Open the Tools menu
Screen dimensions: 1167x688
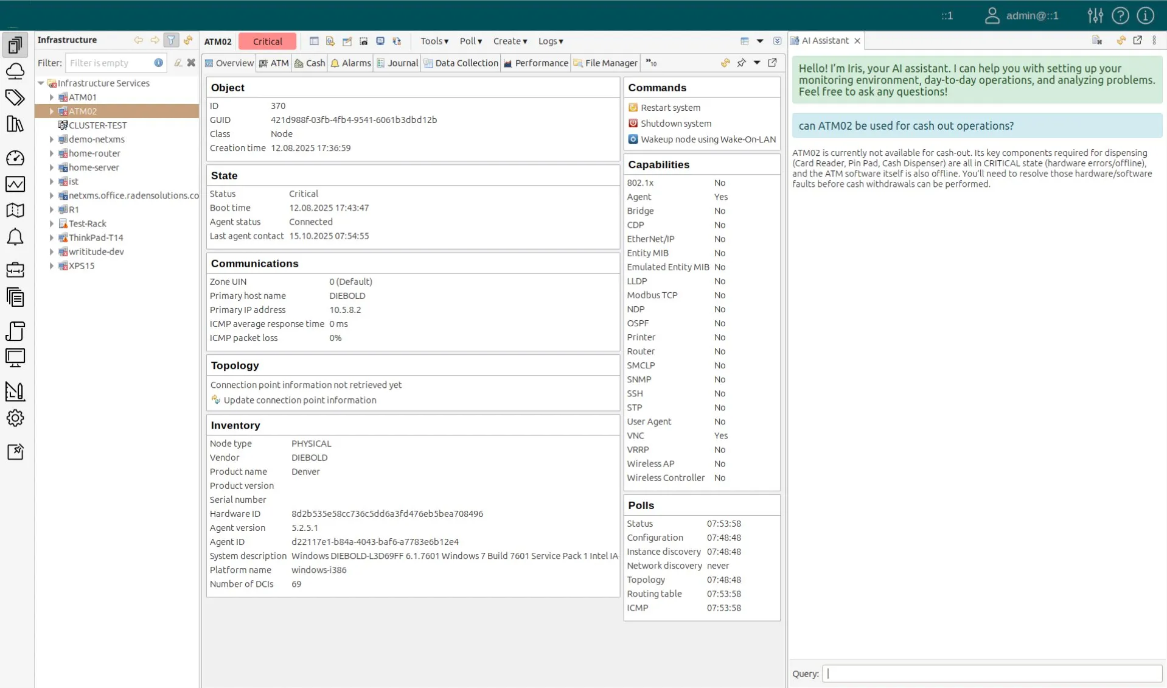point(433,41)
